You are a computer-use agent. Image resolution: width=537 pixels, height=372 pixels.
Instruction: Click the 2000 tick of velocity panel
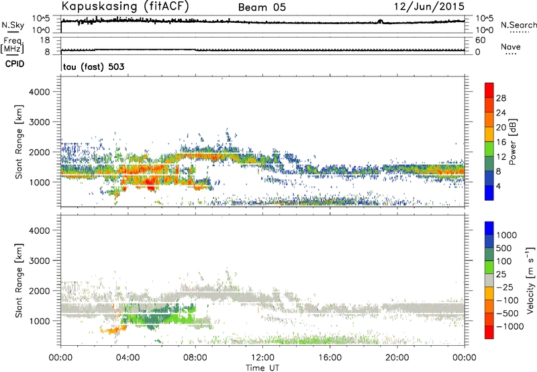pos(39,291)
